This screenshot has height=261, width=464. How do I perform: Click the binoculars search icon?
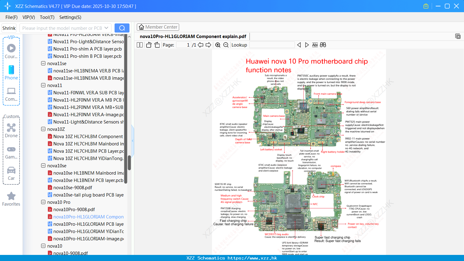tap(323, 45)
